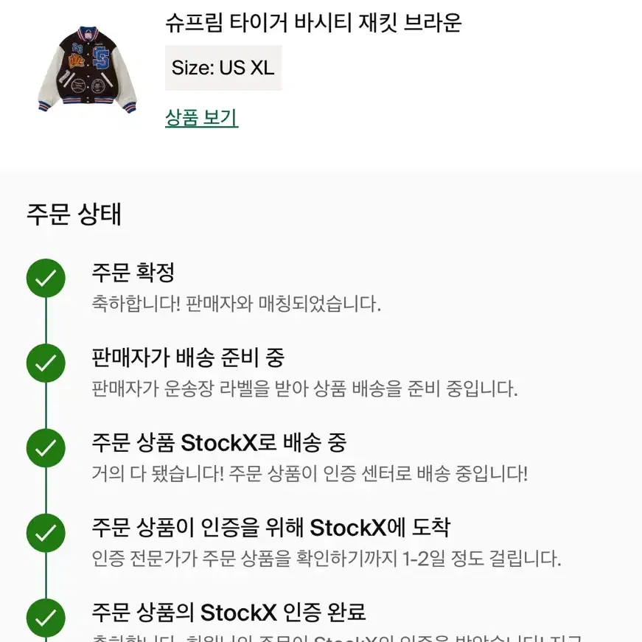The width and height of the screenshot is (642, 642).
Task: Click the 판매자가 배송 준비 중 checkmark icon
Action: [46, 363]
